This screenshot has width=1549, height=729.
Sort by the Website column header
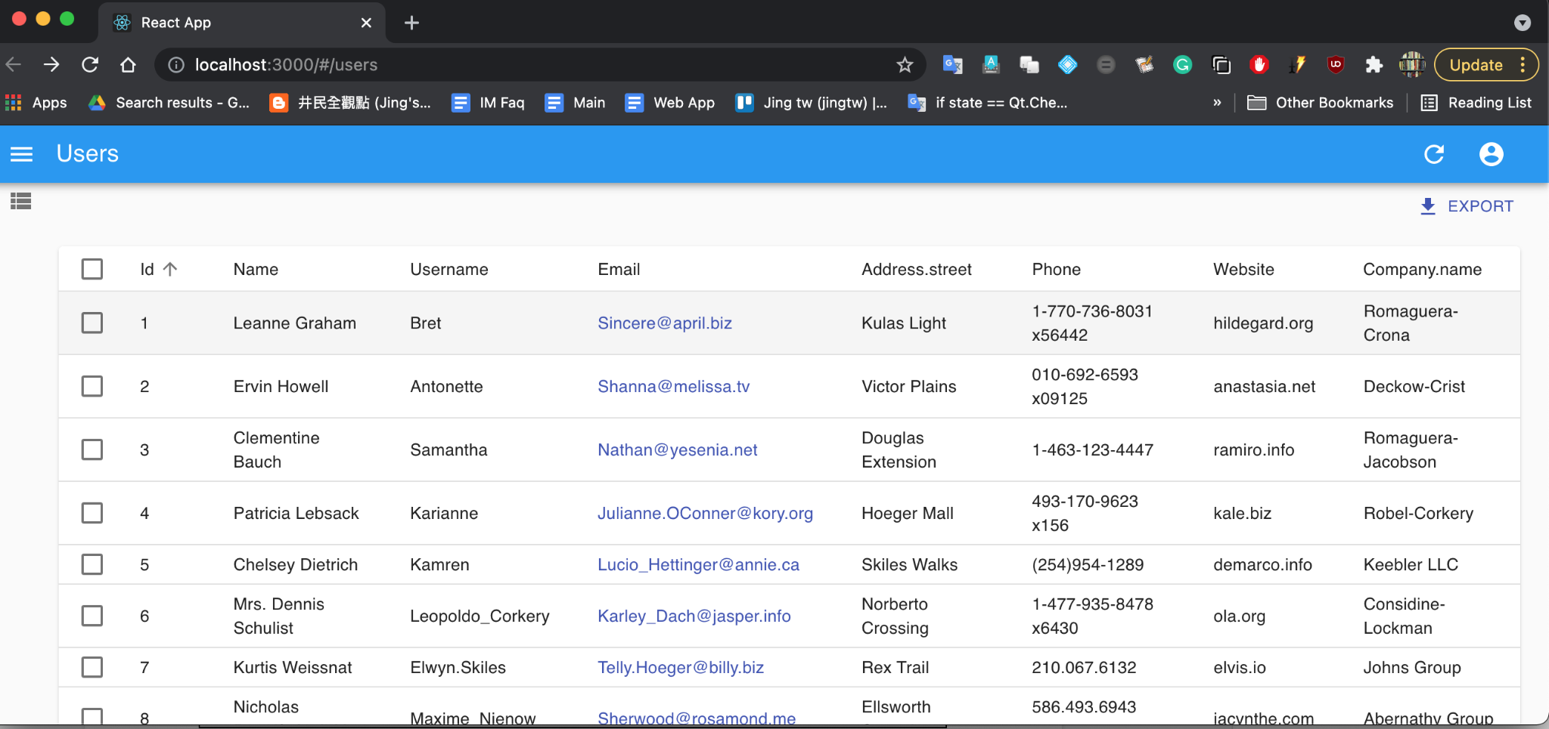[x=1243, y=270]
